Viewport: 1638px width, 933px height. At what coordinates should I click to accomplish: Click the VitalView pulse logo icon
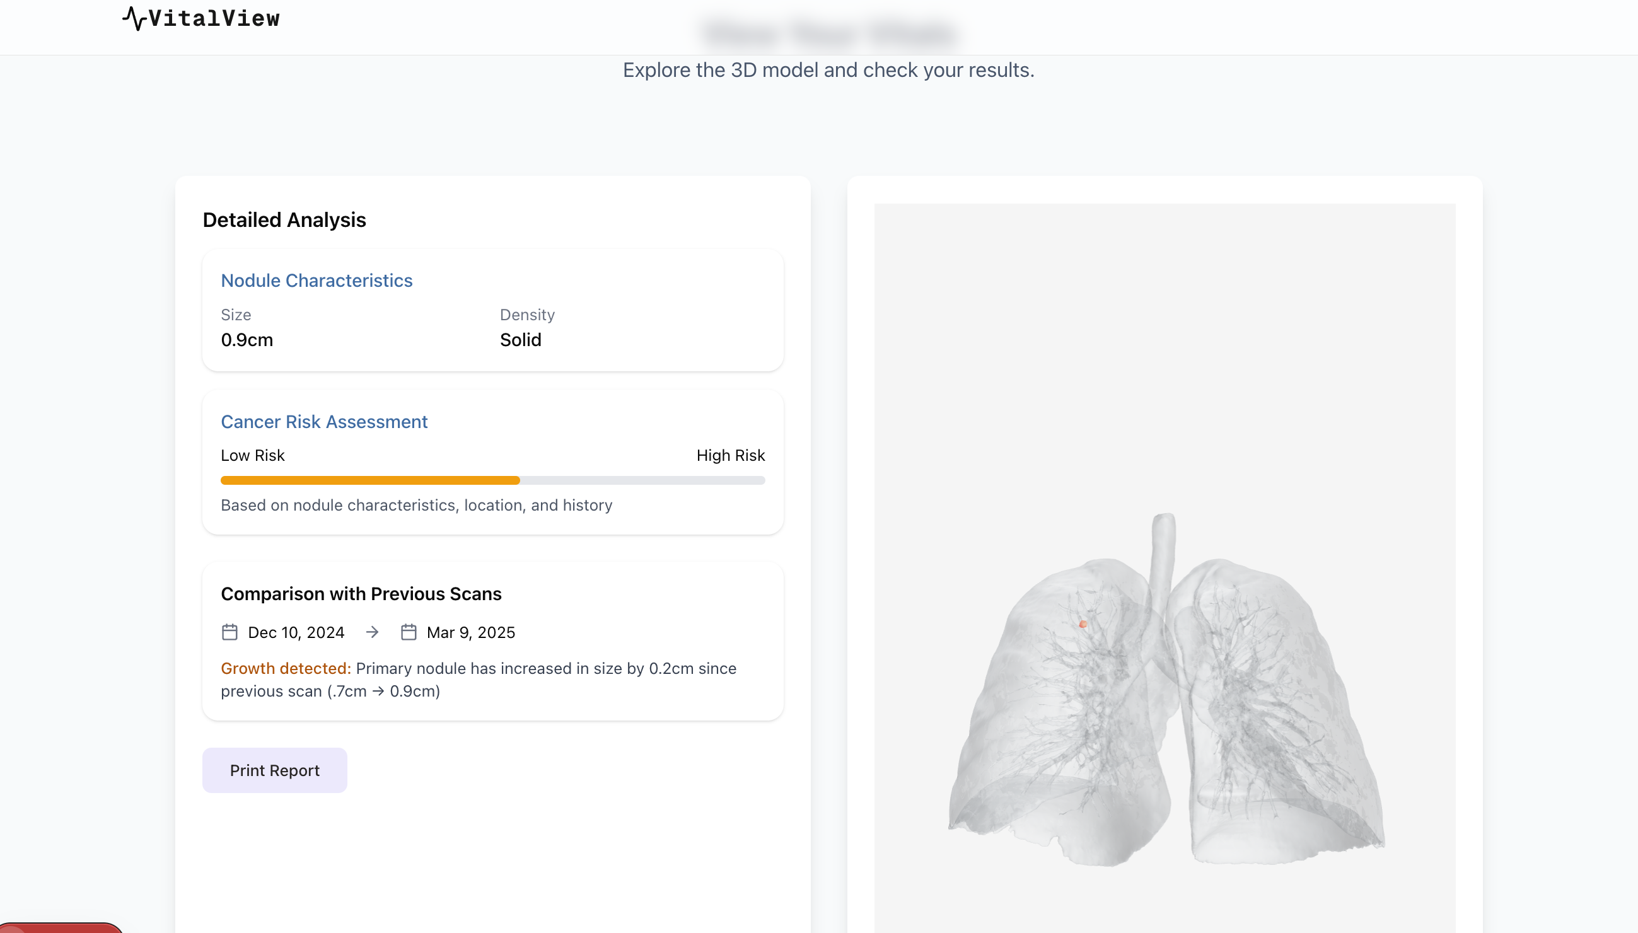134,18
